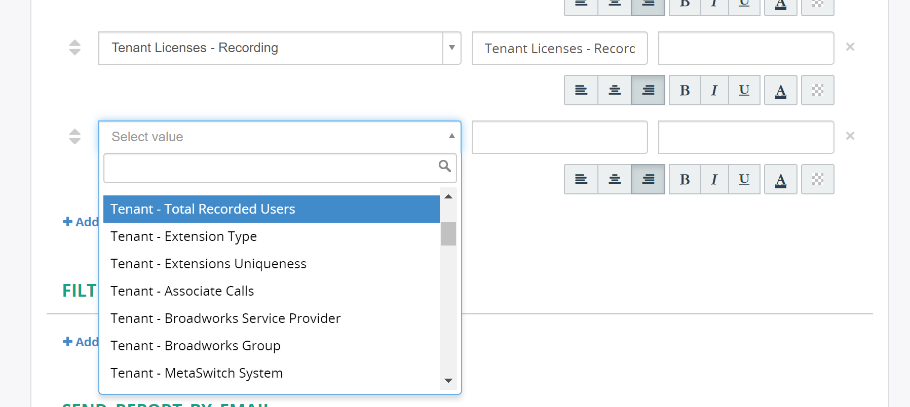910x407 pixels.
Task: Open text color in Select value row toolbar
Action: [x=781, y=179]
